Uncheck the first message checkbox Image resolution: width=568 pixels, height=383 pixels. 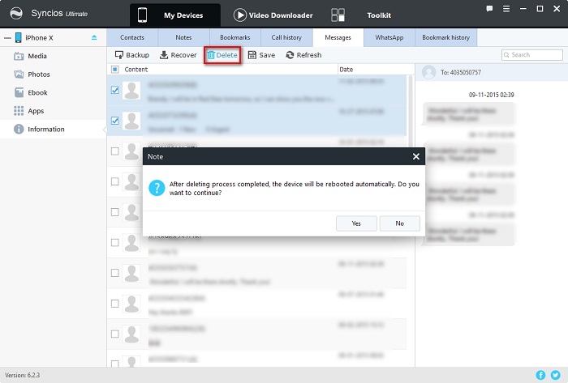(115, 90)
